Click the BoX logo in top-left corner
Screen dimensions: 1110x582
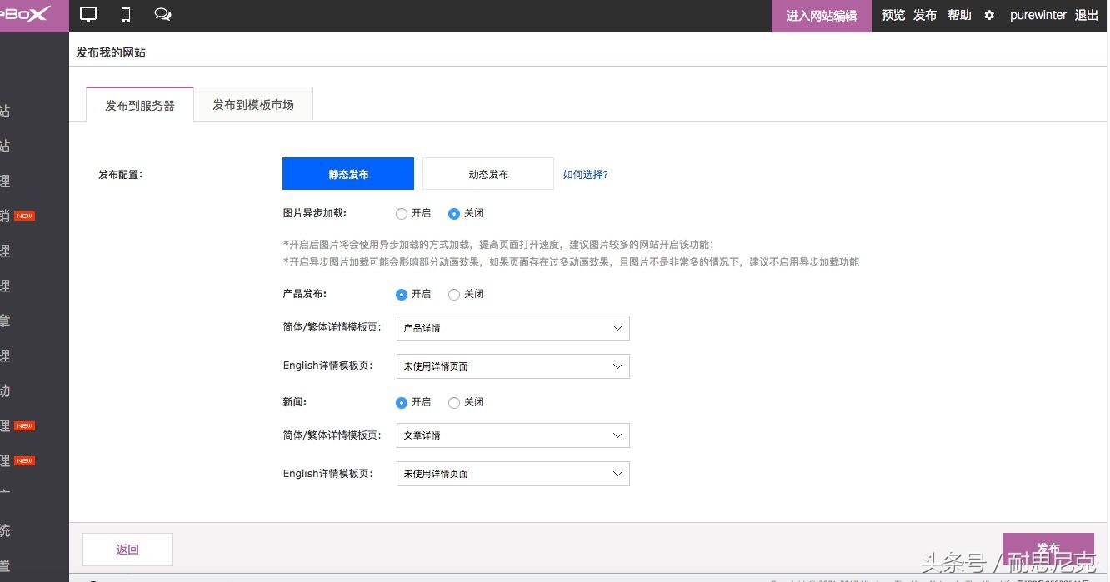click(25, 14)
